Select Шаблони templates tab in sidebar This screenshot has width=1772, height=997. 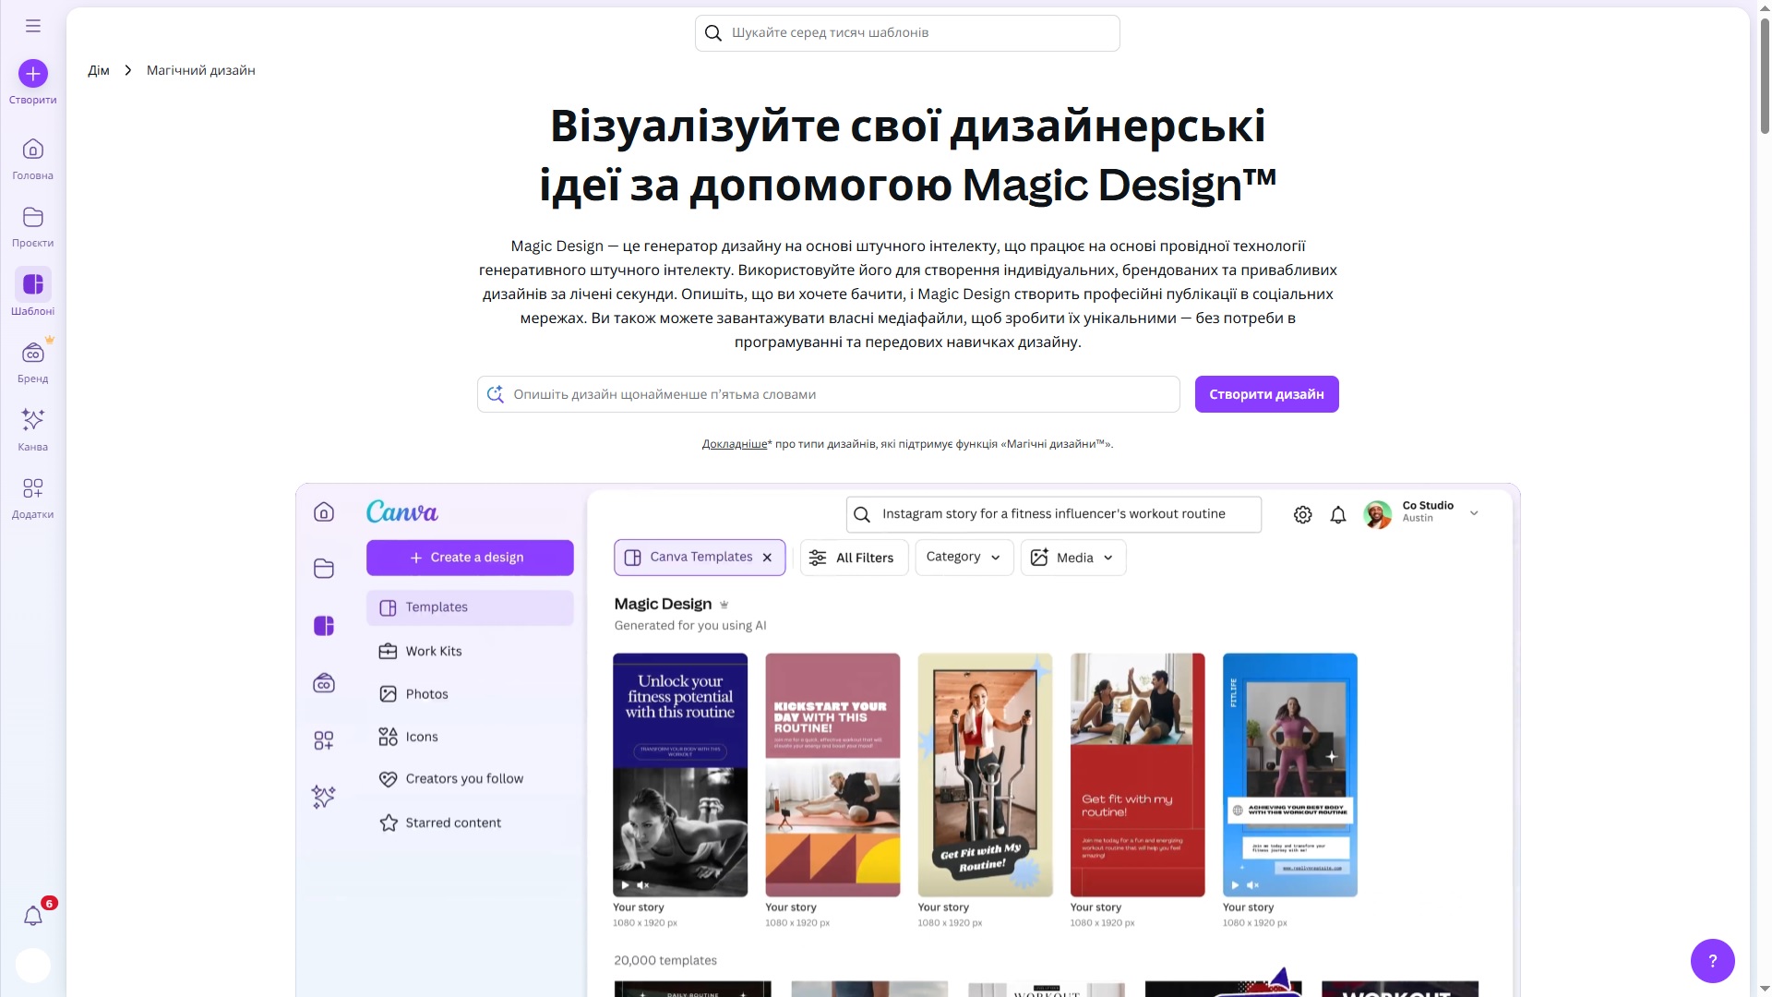33,285
